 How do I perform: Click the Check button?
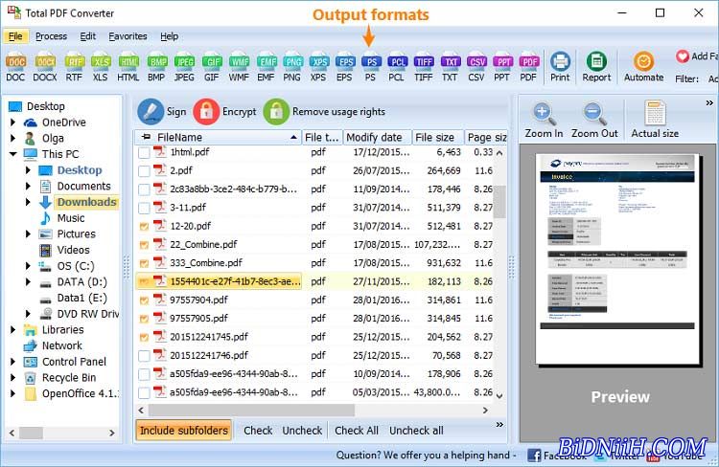pos(258,431)
